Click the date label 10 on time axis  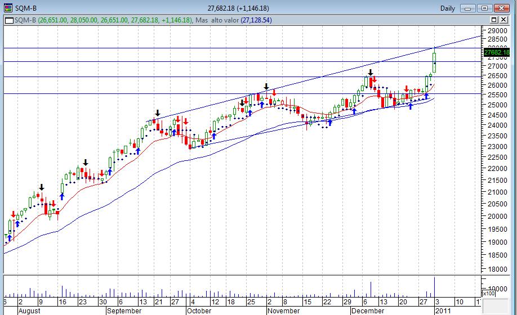pos(460,302)
